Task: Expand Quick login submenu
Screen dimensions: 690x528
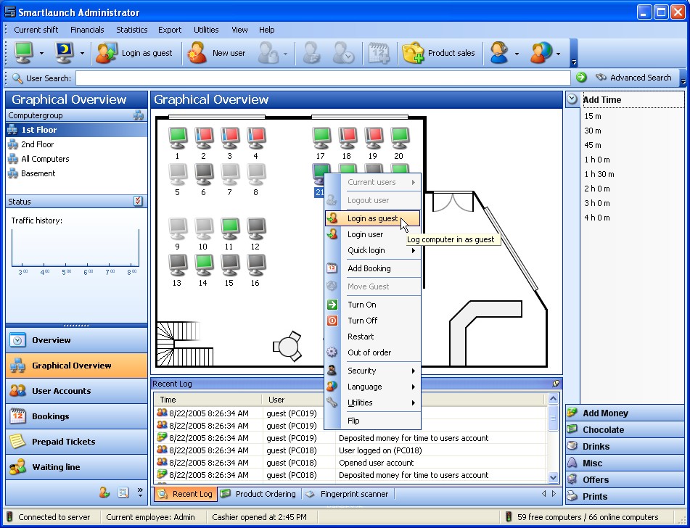Action: pyautogui.click(x=372, y=250)
